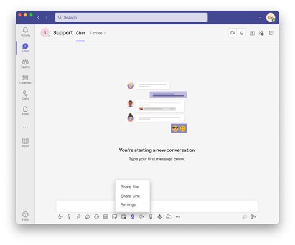
Task: Open the Viva Learning book icon
Action: [169, 217]
